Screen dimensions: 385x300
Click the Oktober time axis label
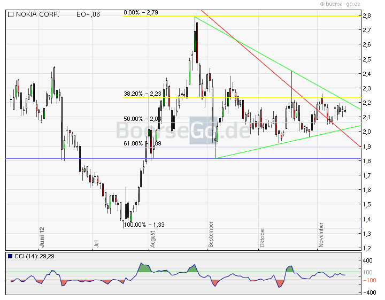tap(263, 236)
